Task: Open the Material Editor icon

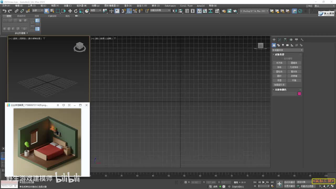Action: coord(217,11)
